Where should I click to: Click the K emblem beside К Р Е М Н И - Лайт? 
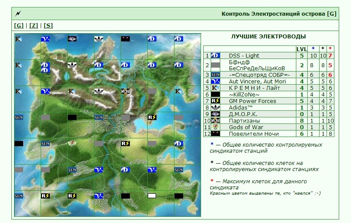click(x=215, y=88)
